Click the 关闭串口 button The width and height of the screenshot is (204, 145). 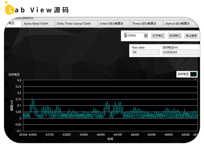tap(175, 36)
